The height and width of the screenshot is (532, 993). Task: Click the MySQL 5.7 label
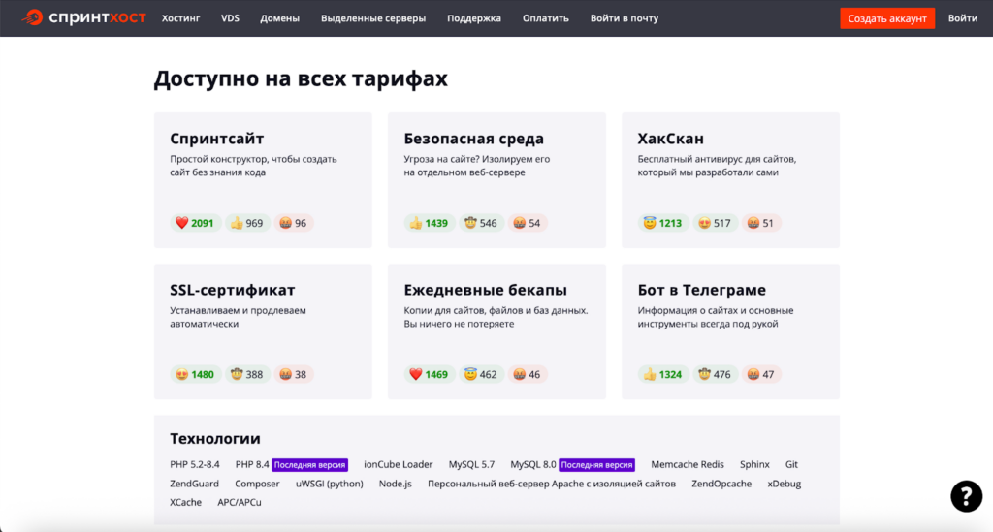point(471,464)
